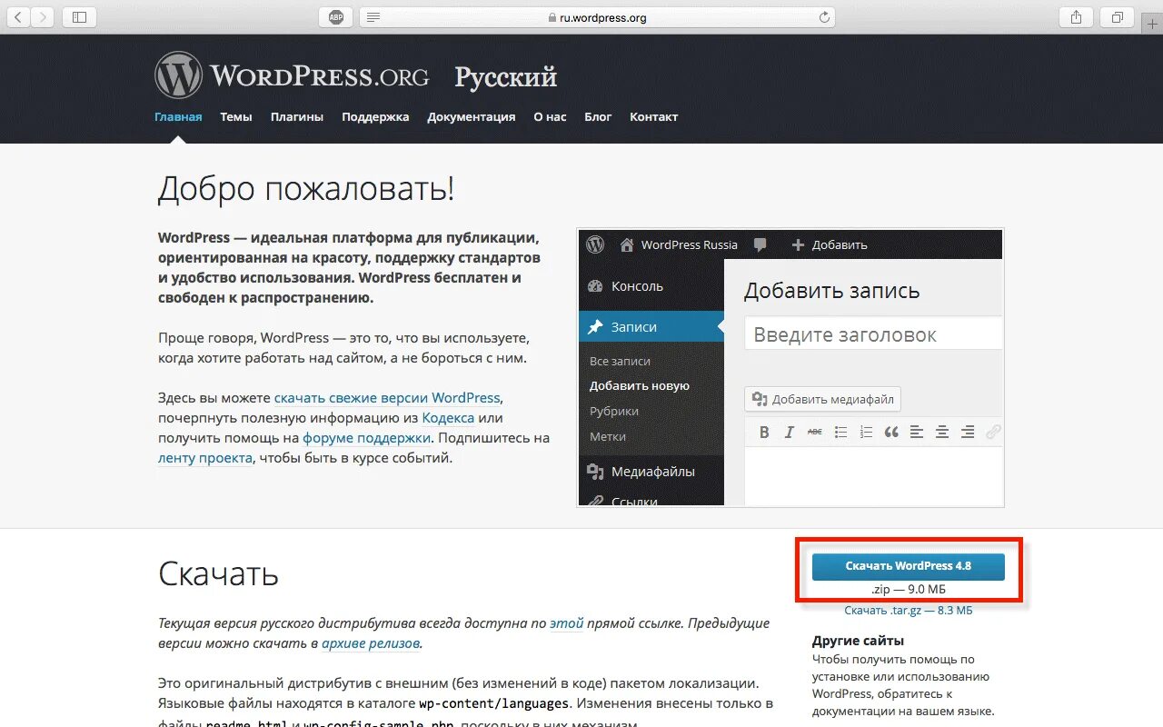Screen dimensions: 1163x727
Task: Toggle Reader view icon in address bar
Action: tap(373, 17)
